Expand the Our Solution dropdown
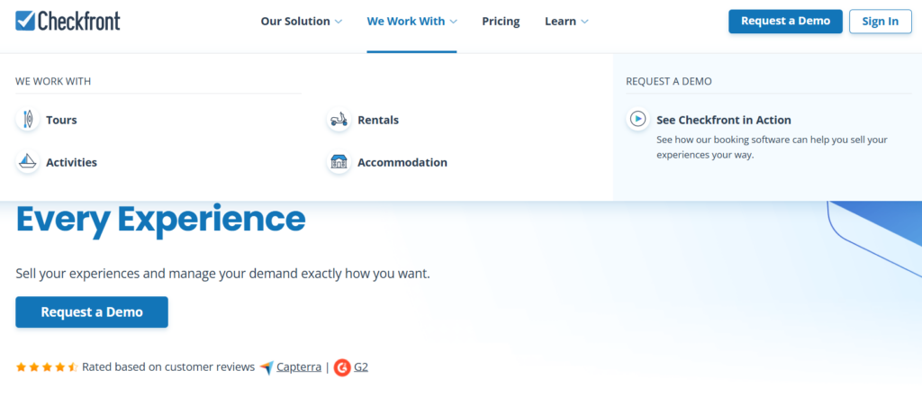This screenshot has width=922, height=416. [x=301, y=22]
